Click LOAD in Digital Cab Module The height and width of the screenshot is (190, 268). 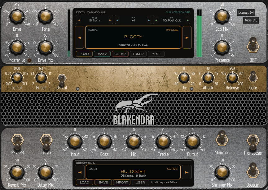(x=84, y=54)
